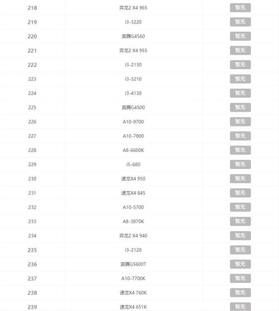279x311 pixels.
Task: Click the 暂无 button for rank 218
Action: tap(240, 8)
